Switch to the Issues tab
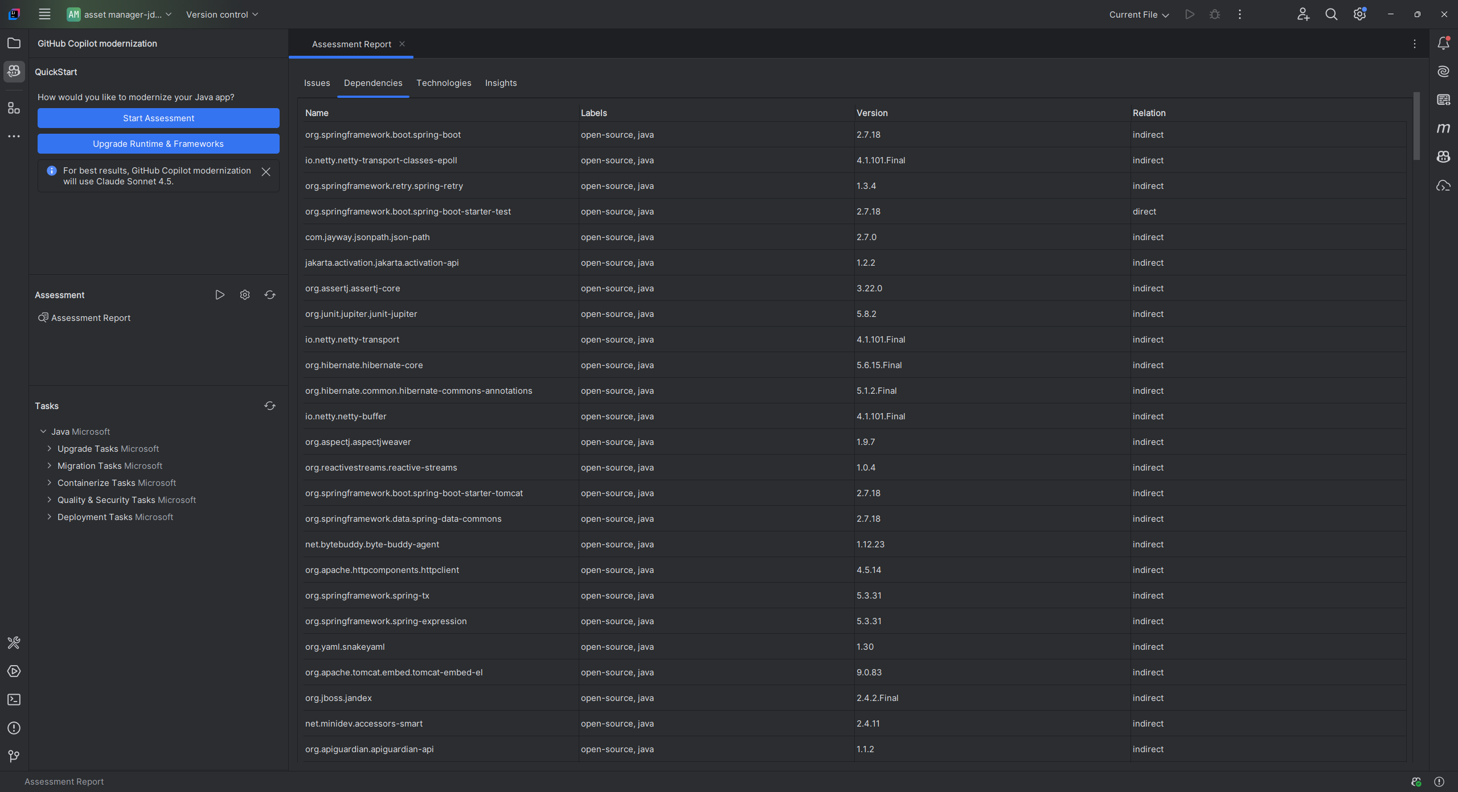 tap(317, 83)
